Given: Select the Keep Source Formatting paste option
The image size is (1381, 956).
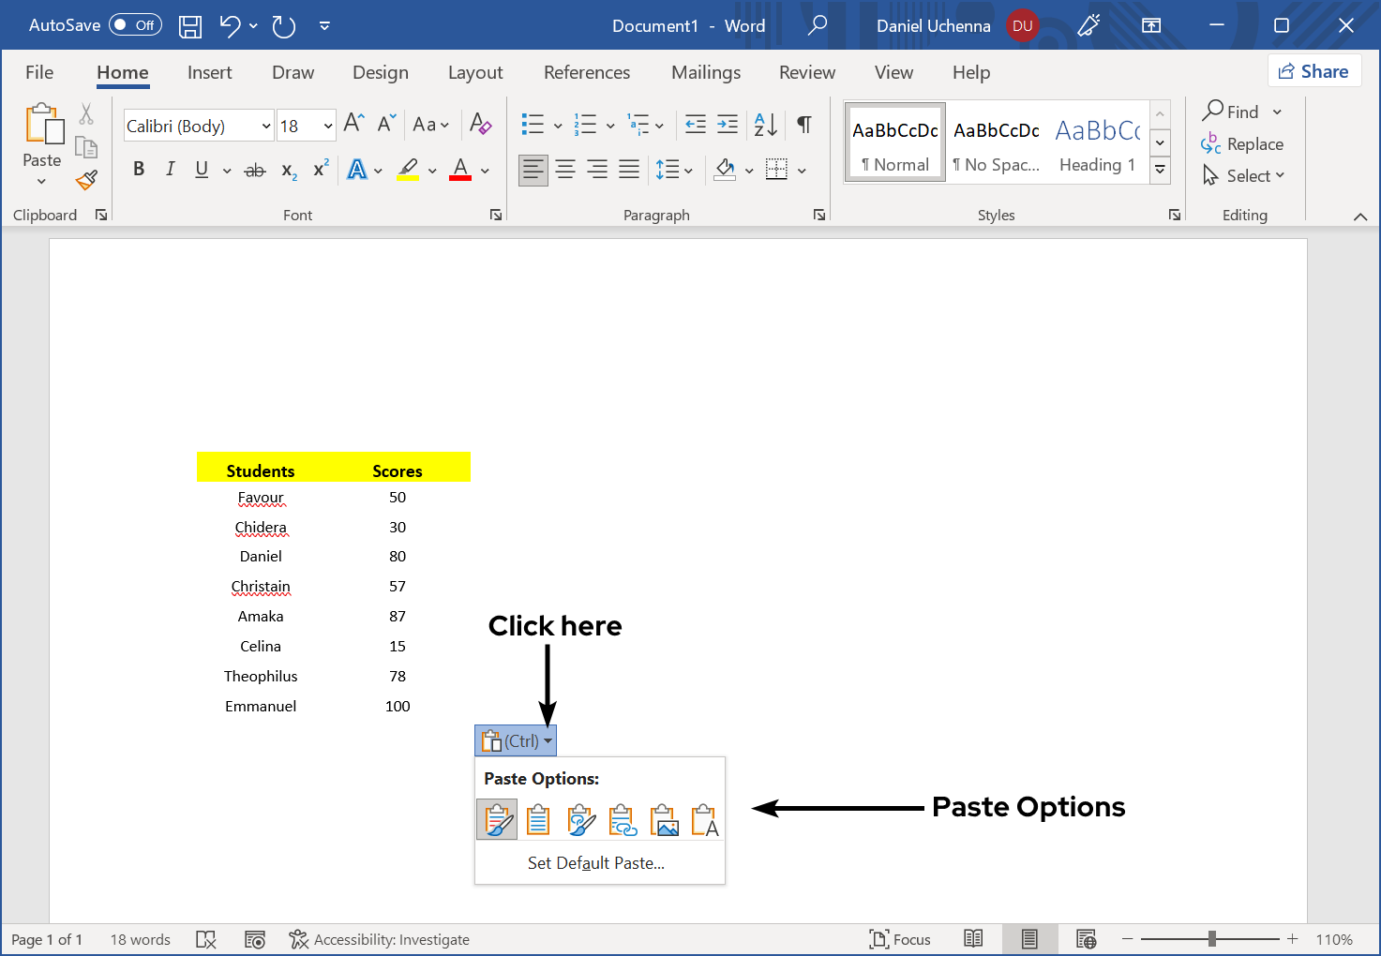Looking at the screenshot, I should [497, 818].
